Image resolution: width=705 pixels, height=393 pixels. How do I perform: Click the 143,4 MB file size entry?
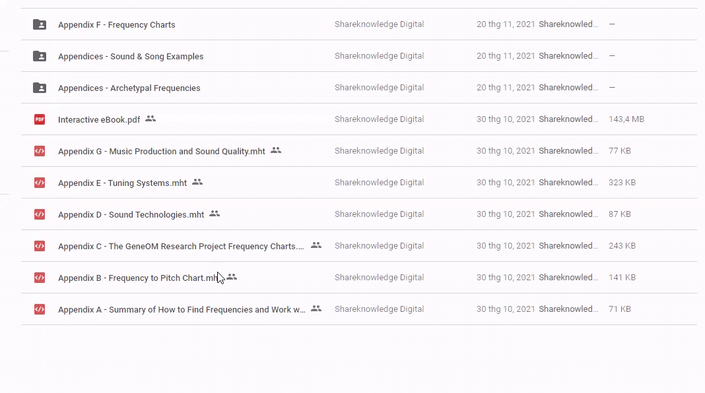pos(626,119)
